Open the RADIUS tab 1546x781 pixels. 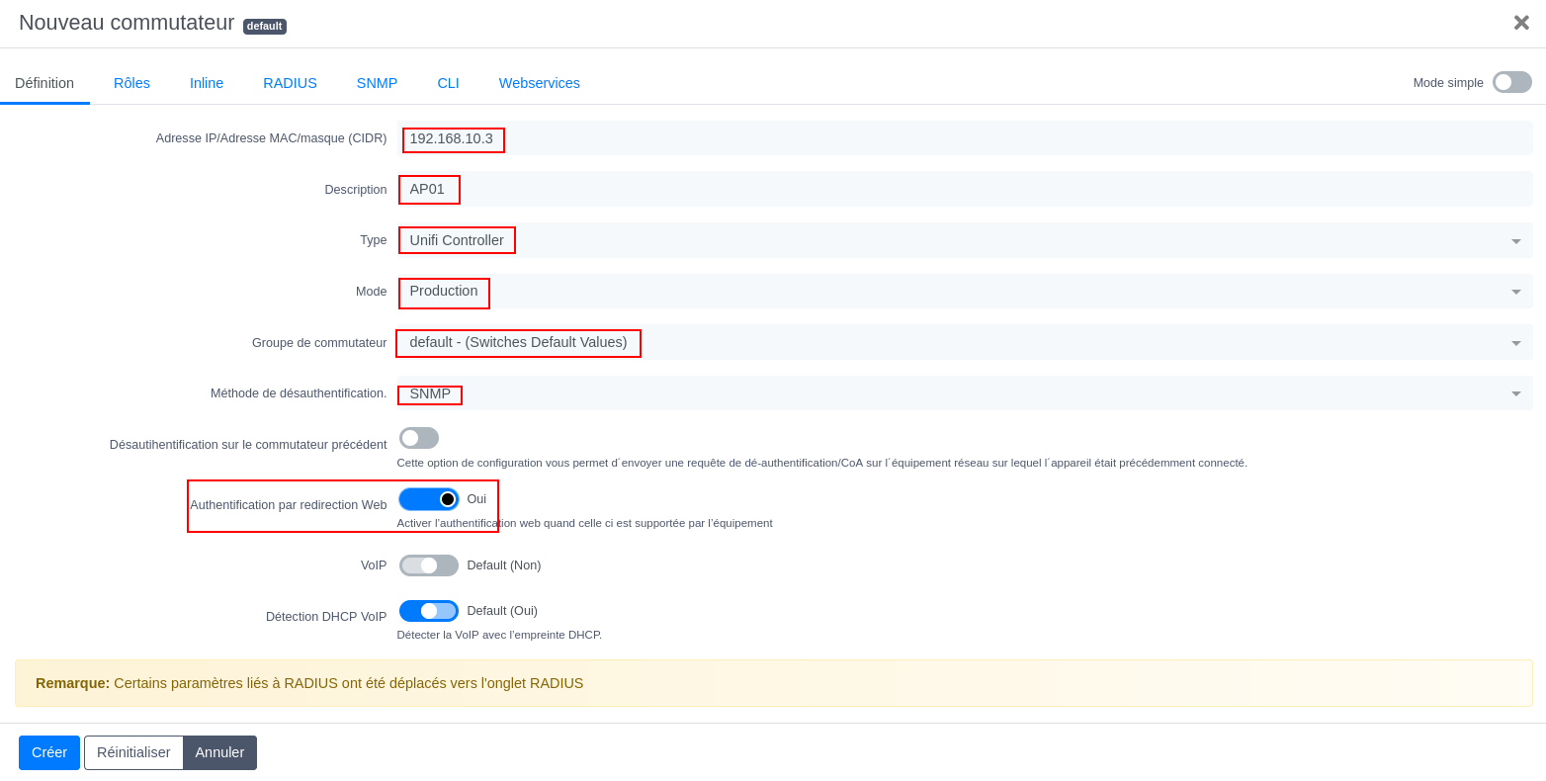click(290, 83)
